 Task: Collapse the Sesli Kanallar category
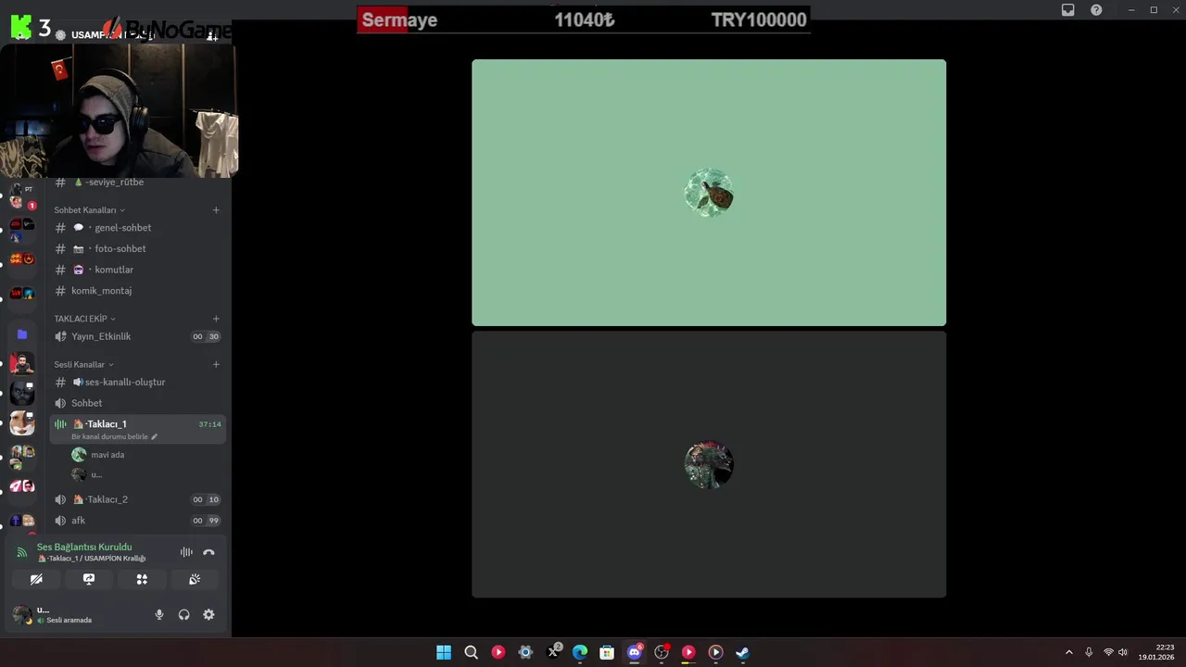pyautogui.click(x=83, y=364)
